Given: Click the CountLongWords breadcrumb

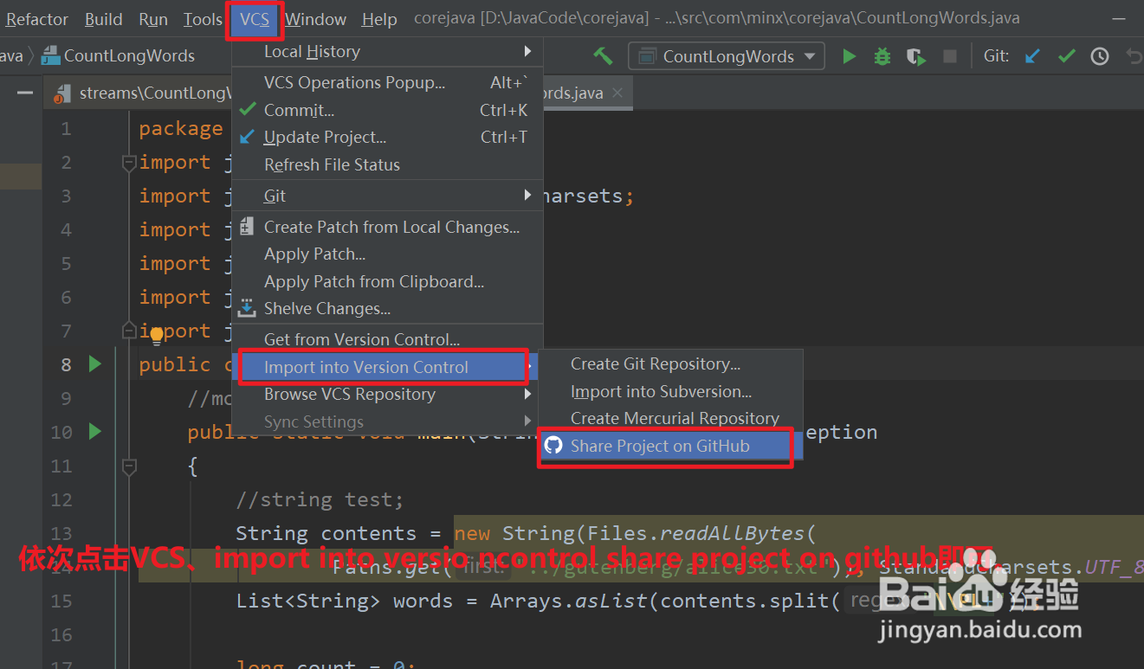Looking at the screenshot, I should click(x=118, y=56).
